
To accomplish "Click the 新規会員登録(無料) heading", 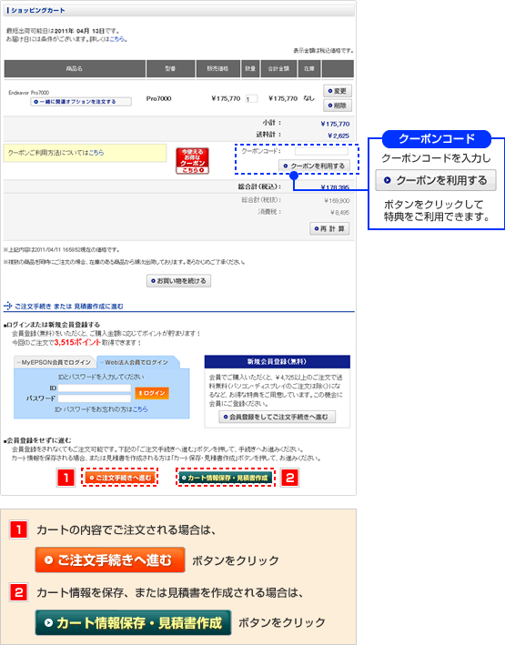I will coord(277,361).
